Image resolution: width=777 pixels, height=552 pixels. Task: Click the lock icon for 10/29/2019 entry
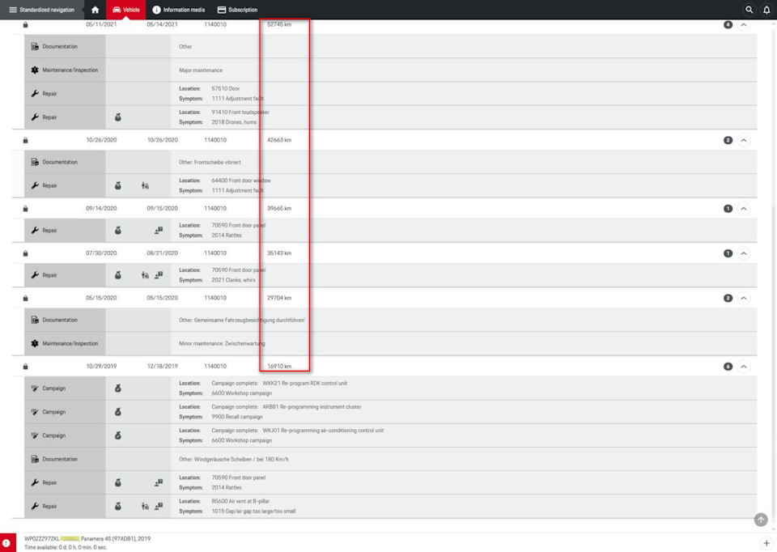pyautogui.click(x=25, y=367)
